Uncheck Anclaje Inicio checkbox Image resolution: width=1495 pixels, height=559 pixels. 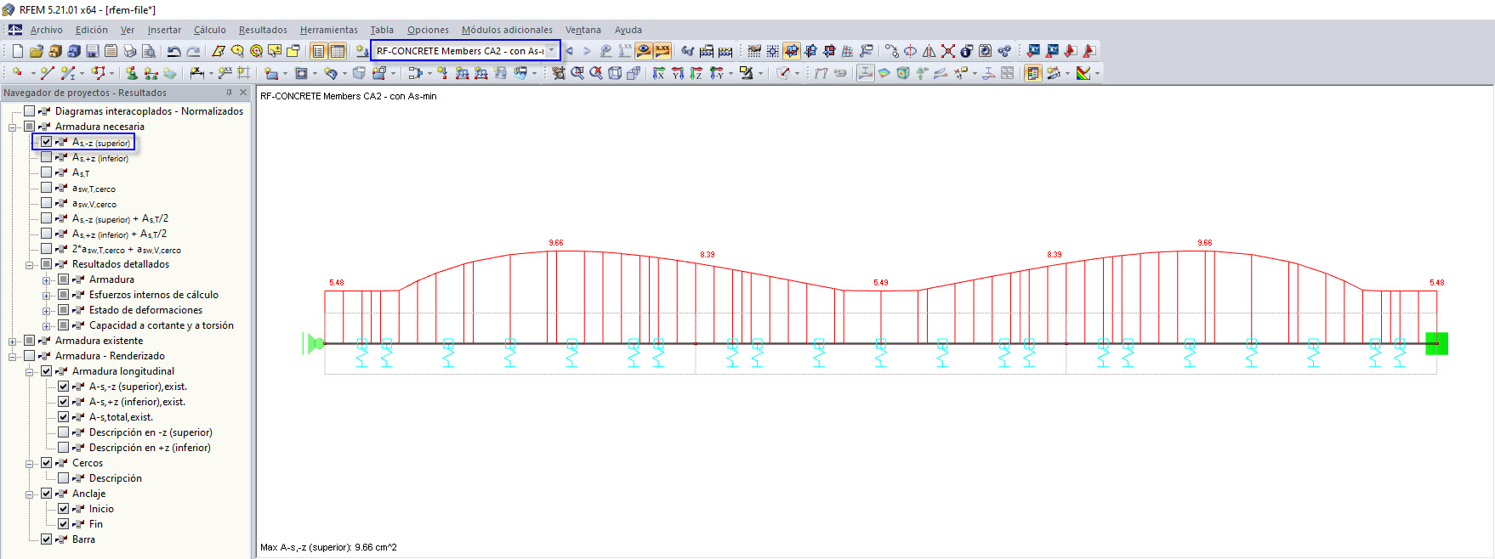64,509
